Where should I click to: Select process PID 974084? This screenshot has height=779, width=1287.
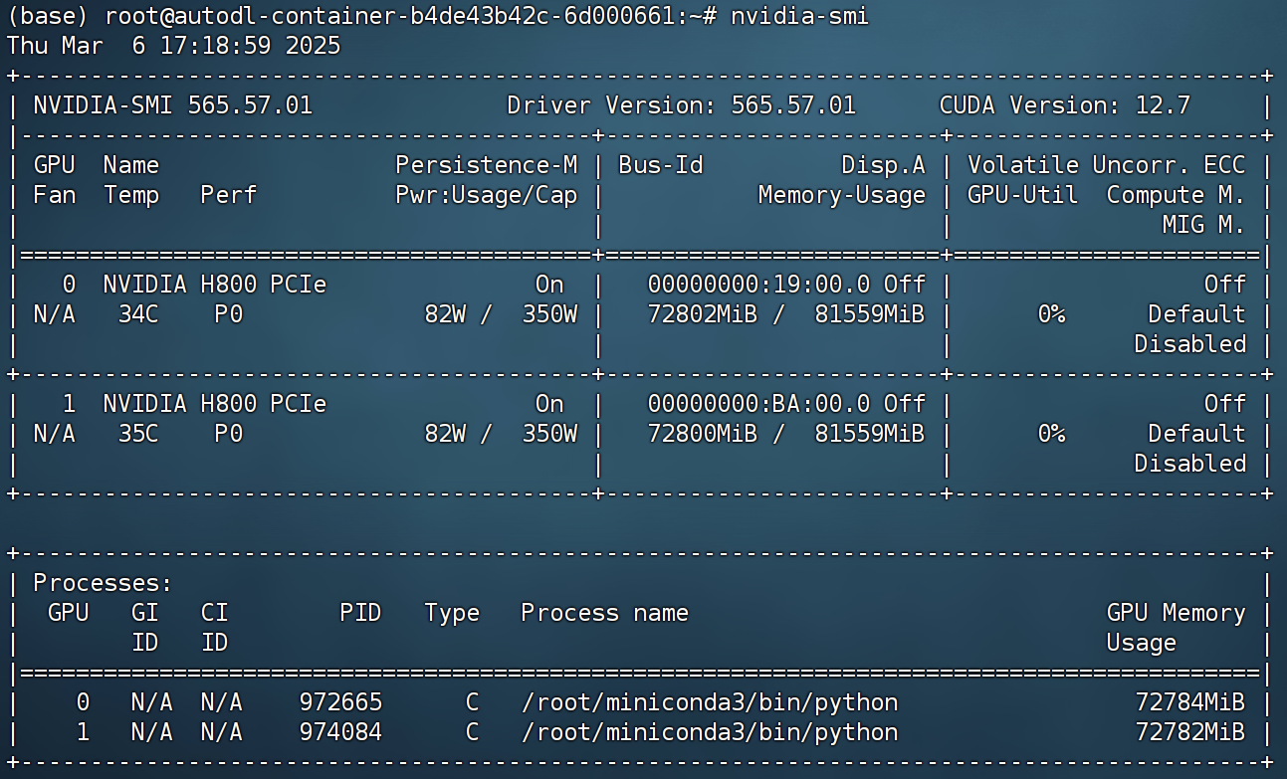340,732
